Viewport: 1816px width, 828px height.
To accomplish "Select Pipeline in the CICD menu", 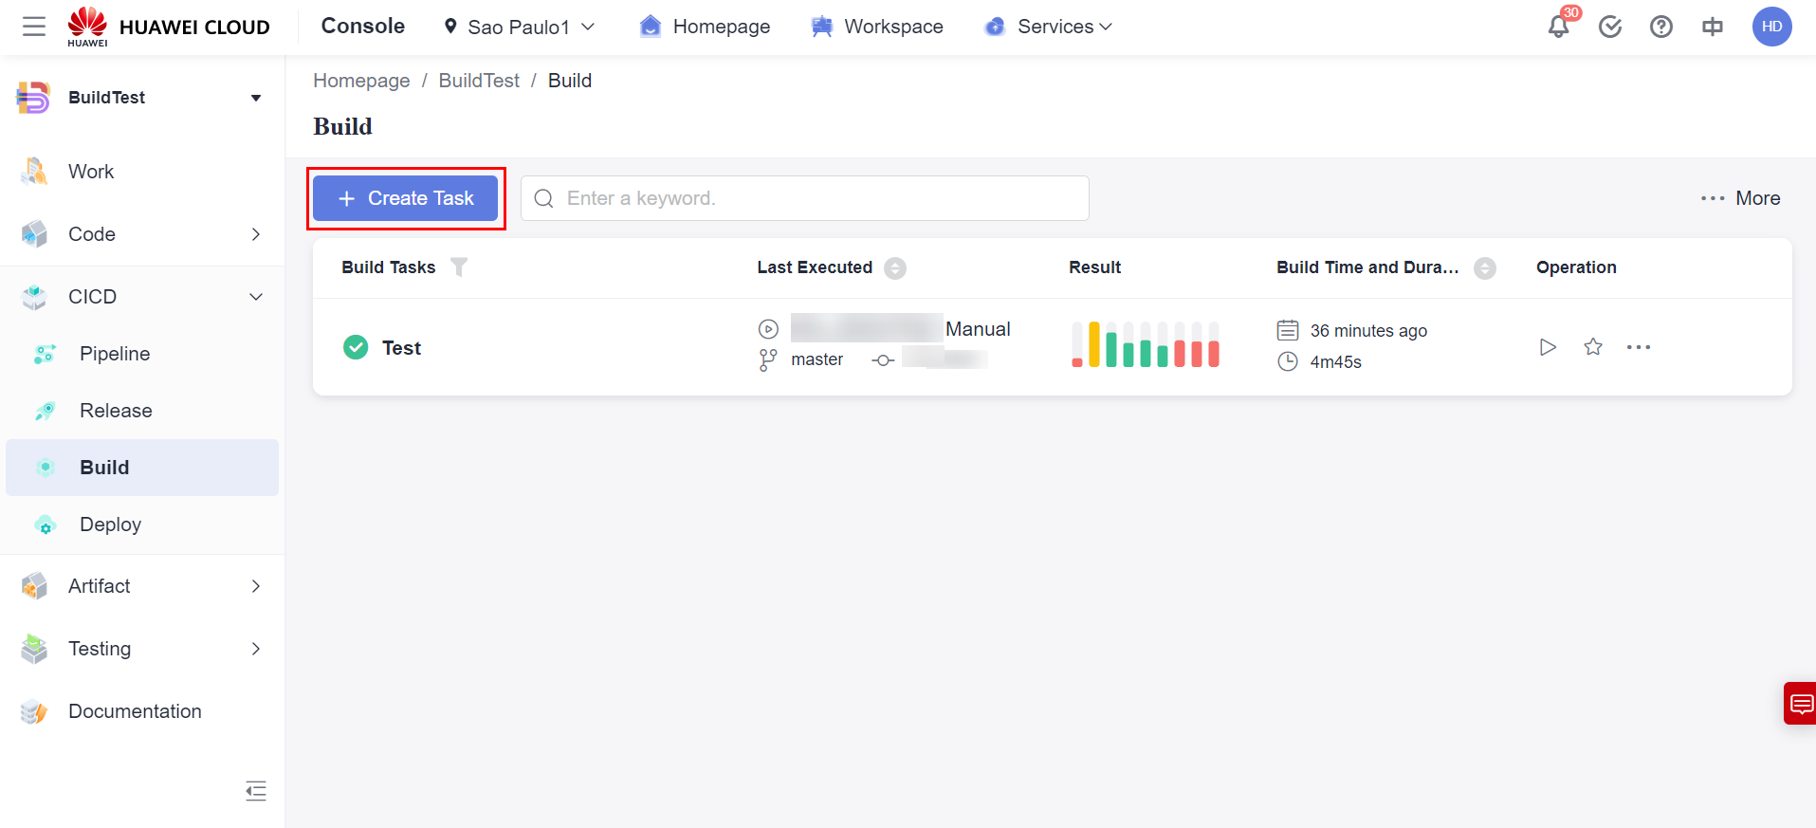I will coord(115,354).
